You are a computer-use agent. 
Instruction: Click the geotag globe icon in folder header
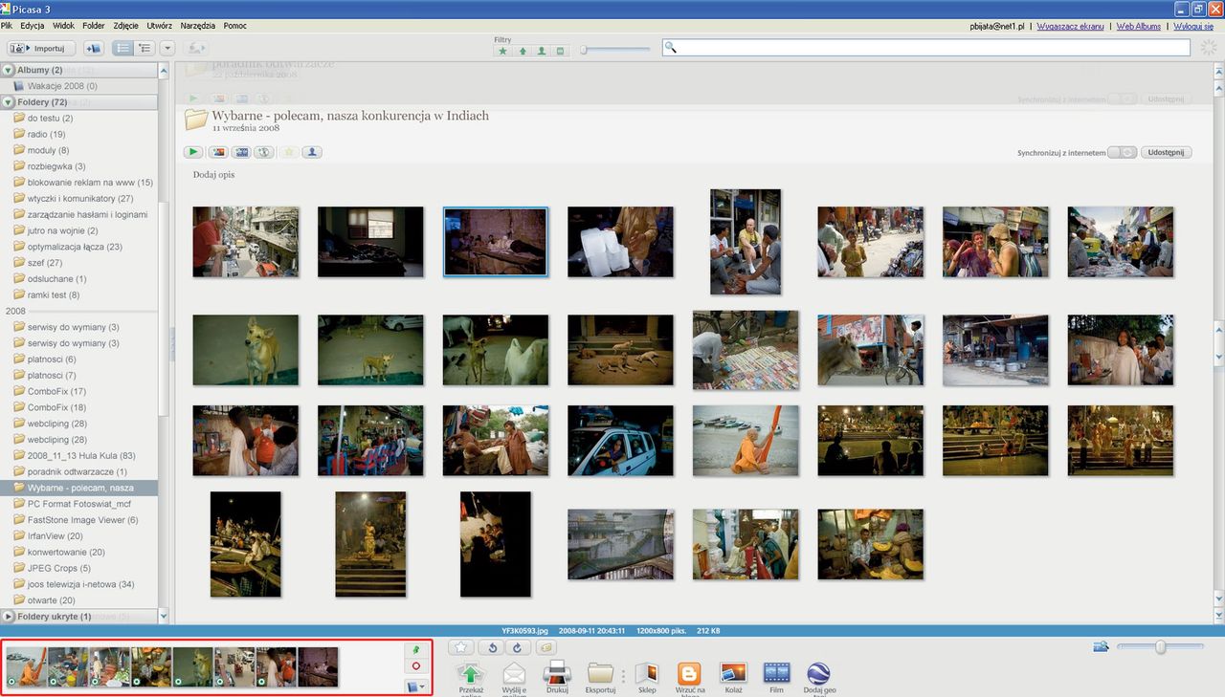[x=265, y=152]
